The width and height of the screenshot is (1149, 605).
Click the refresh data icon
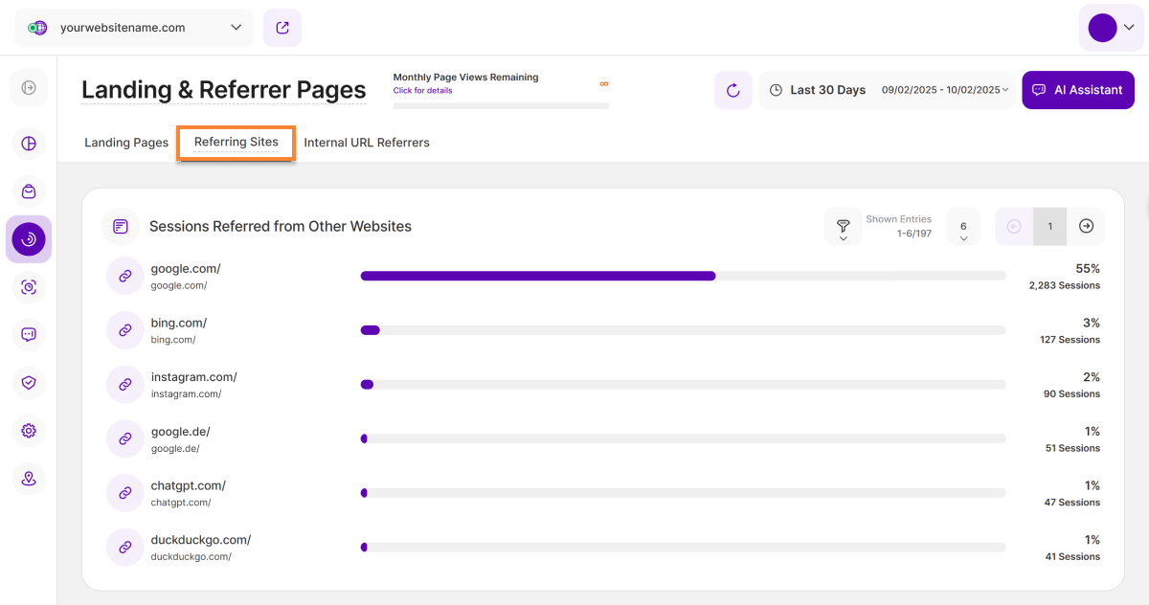[732, 90]
